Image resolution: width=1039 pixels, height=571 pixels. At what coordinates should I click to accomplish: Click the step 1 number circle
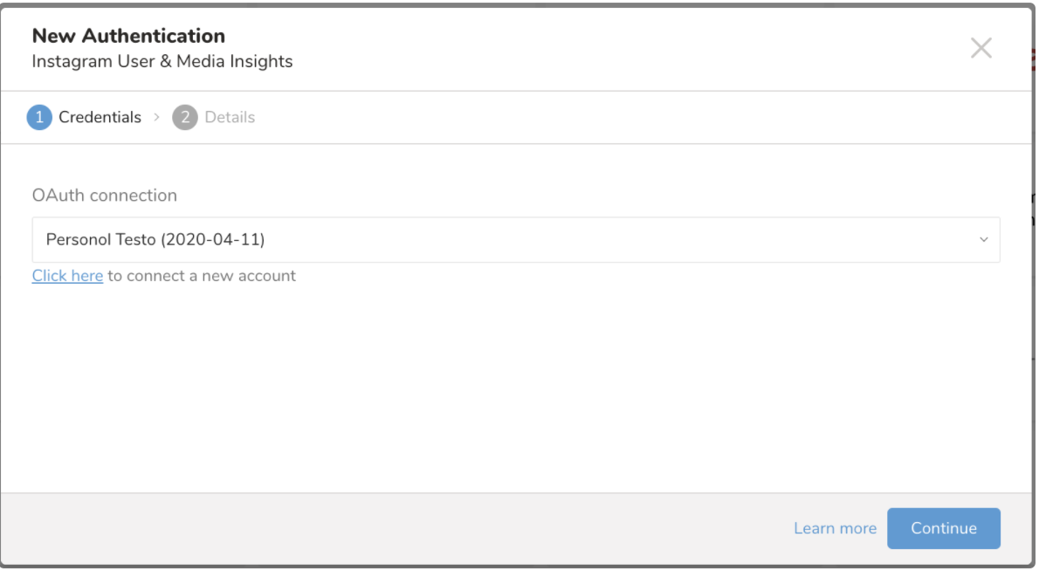tap(39, 117)
